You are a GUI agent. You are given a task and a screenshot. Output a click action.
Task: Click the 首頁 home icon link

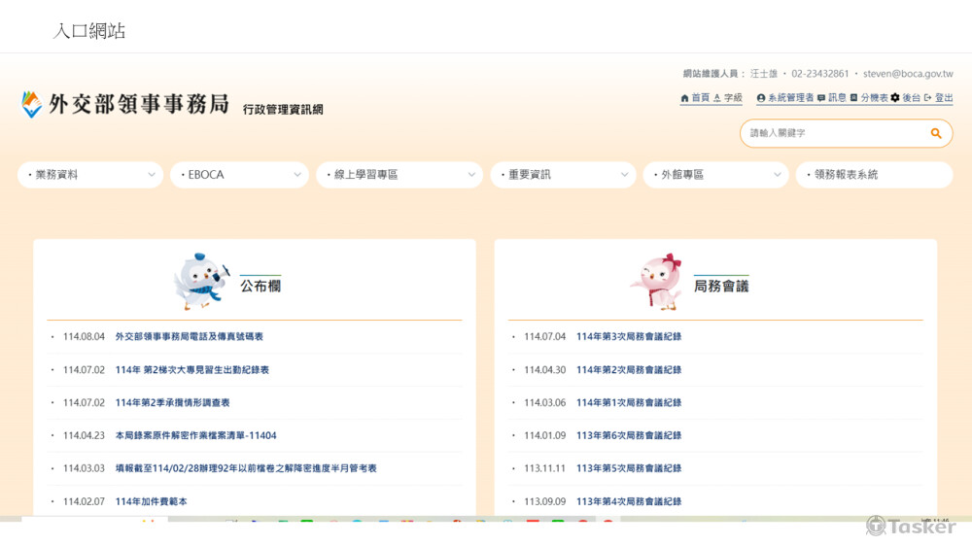coord(694,98)
